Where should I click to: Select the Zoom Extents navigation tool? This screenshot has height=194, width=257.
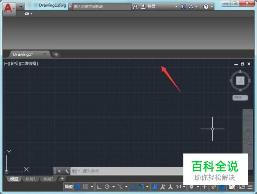pyautogui.click(x=248, y=142)
